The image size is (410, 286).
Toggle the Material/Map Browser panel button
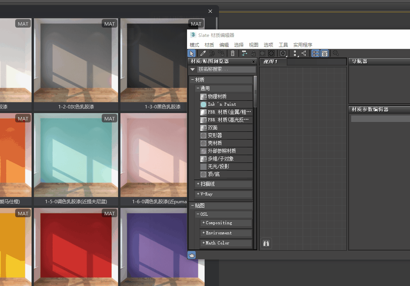click(316, 53)
